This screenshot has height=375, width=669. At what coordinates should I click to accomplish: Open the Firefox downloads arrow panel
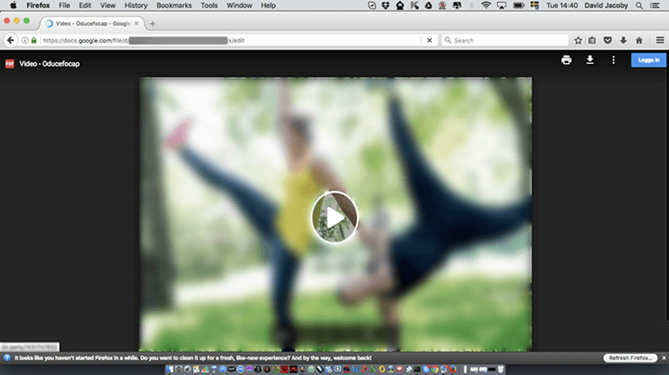click(623, 41)
